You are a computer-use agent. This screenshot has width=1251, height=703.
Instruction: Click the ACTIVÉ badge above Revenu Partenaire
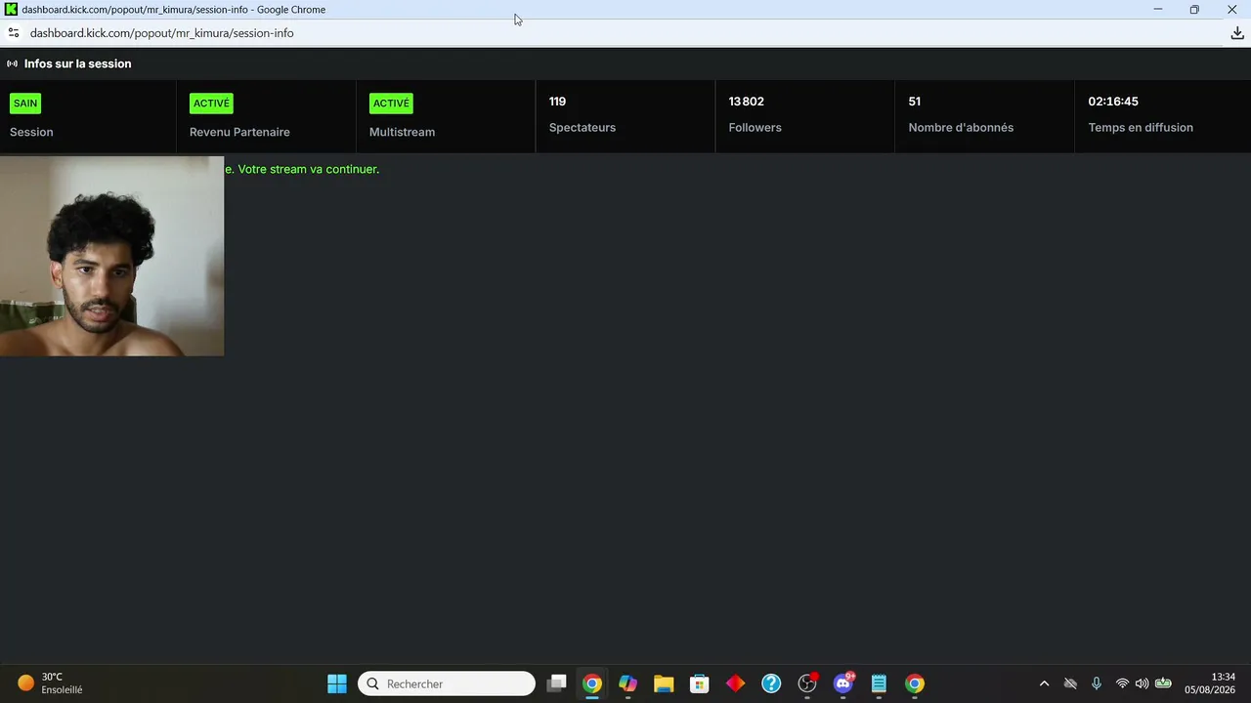point(211,103)
